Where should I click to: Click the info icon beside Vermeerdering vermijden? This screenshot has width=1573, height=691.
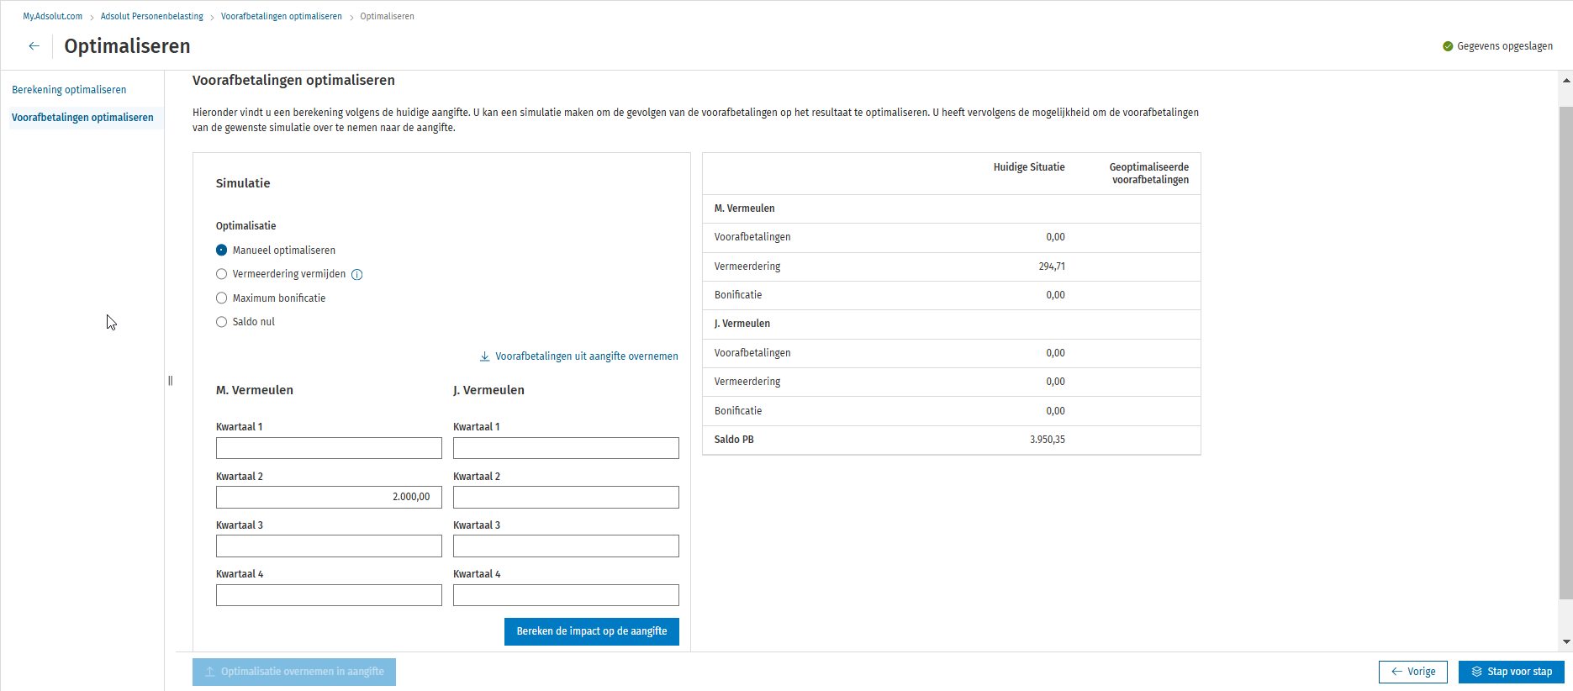pos(356,275)
